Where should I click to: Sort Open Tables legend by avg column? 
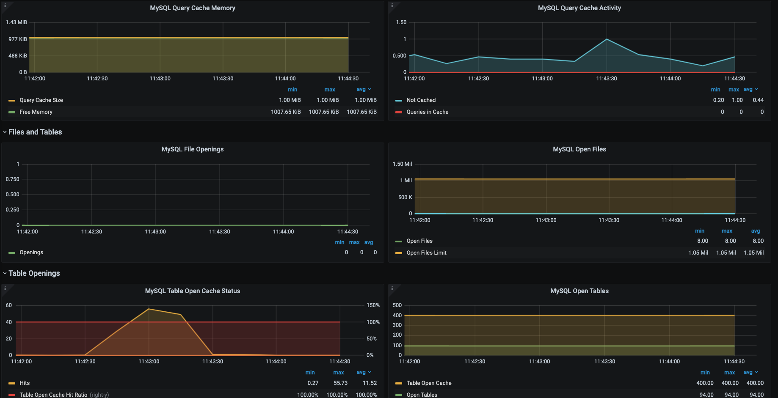[751, 373]
